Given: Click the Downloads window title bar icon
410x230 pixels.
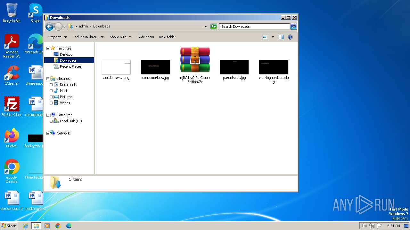Looking at the screenshot, I should (47, 18).
